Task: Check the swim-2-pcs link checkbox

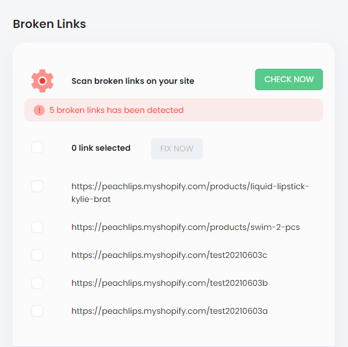Action: coord(37,227)
